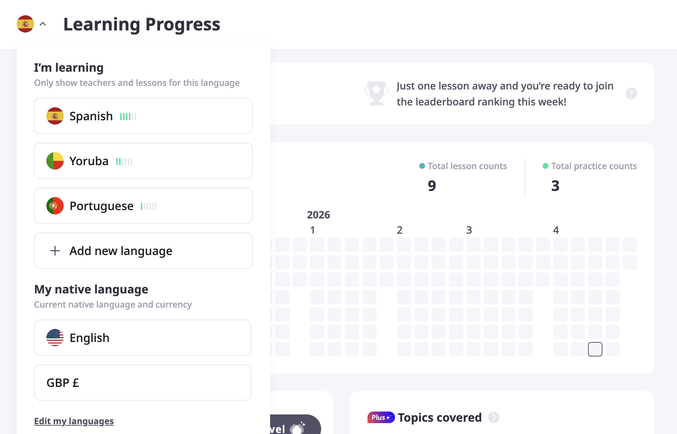Click the Total lesson counts legend dot
Screen dimensions: 677x434
tap(422, 166)
